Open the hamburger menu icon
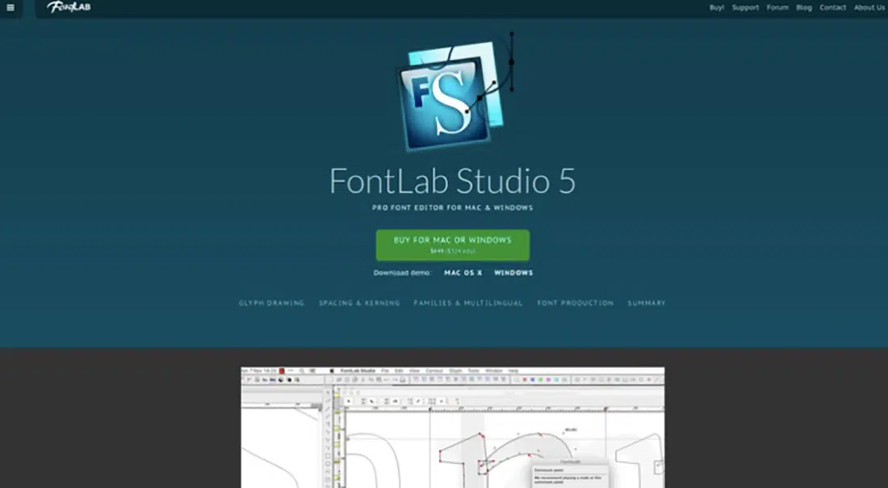The width and height of the screenshot is (888, 488). coord(10,8)
